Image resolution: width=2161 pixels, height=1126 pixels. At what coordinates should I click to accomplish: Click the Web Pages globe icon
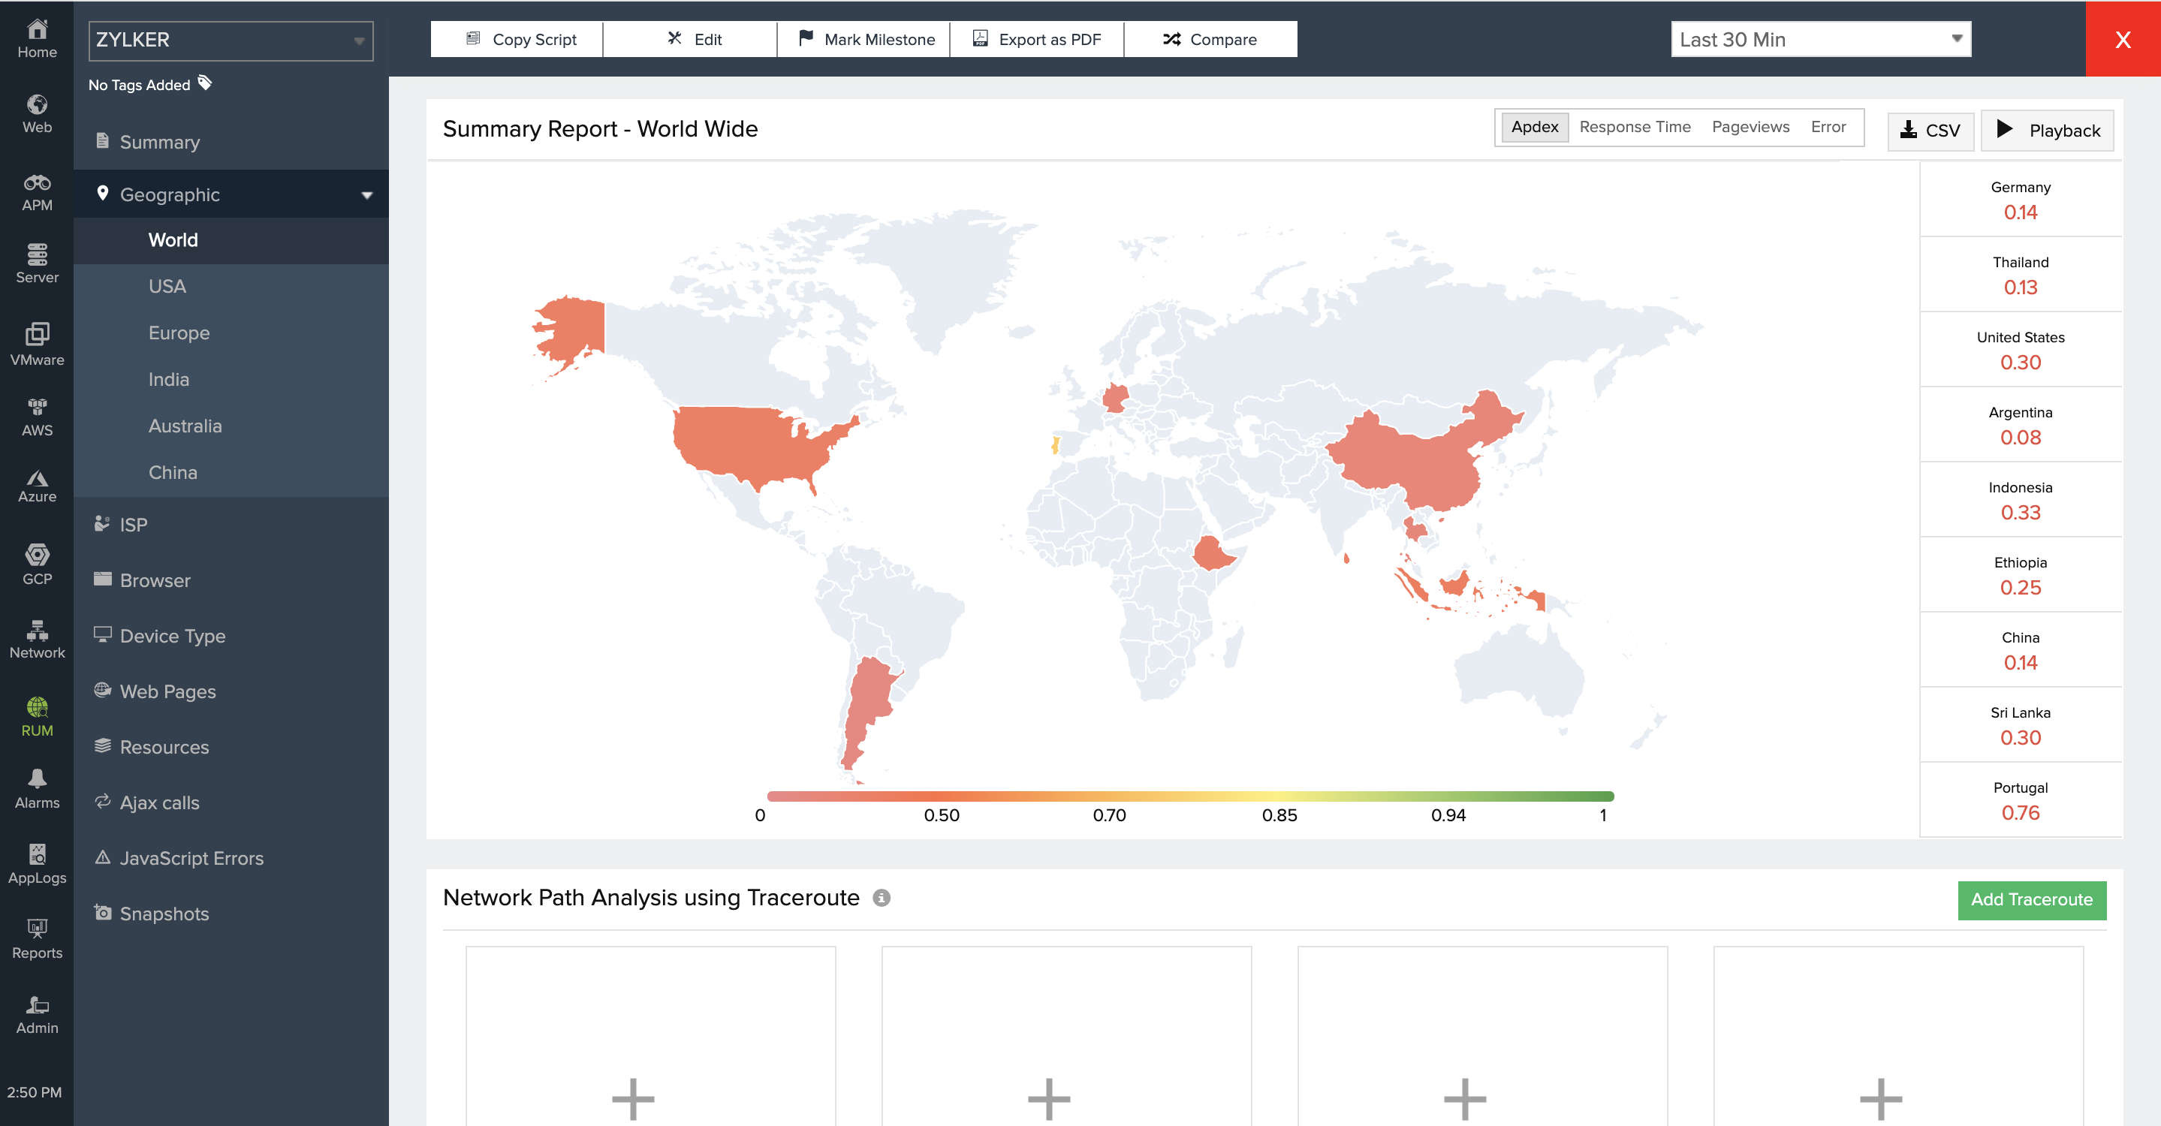(102, 689)
